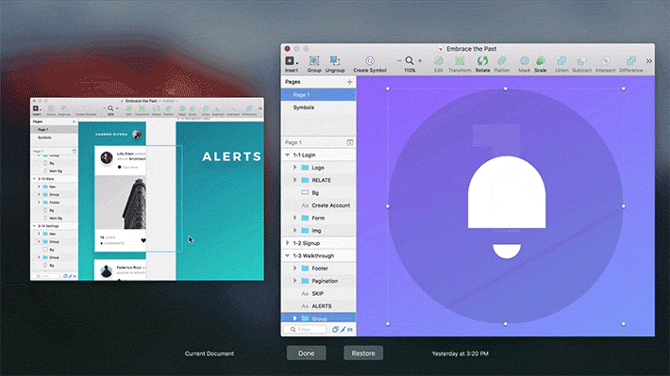Expand the Img group layer
The image size is (670, 376).
(294, 231)
